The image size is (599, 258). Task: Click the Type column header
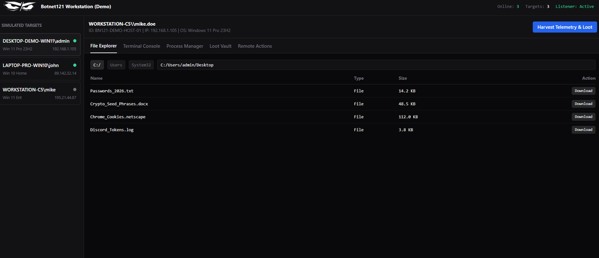359,78
